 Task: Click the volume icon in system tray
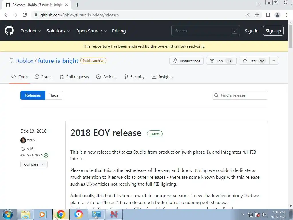[264, 215]
